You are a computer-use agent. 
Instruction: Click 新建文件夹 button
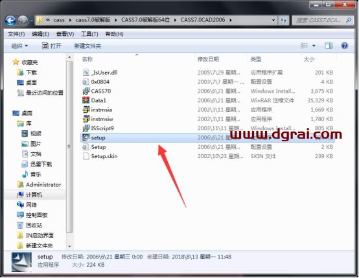87,46
